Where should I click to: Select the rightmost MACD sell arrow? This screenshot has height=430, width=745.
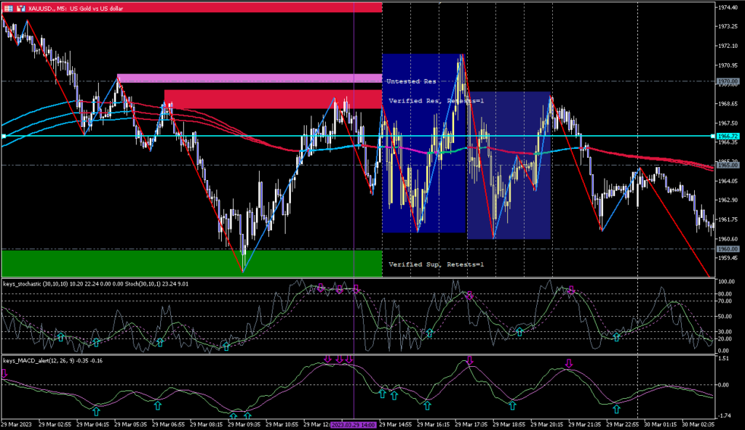pyautogui.click(x=569, y=364)
